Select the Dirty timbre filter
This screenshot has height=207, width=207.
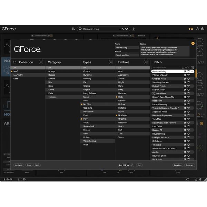tap(133, 97)
